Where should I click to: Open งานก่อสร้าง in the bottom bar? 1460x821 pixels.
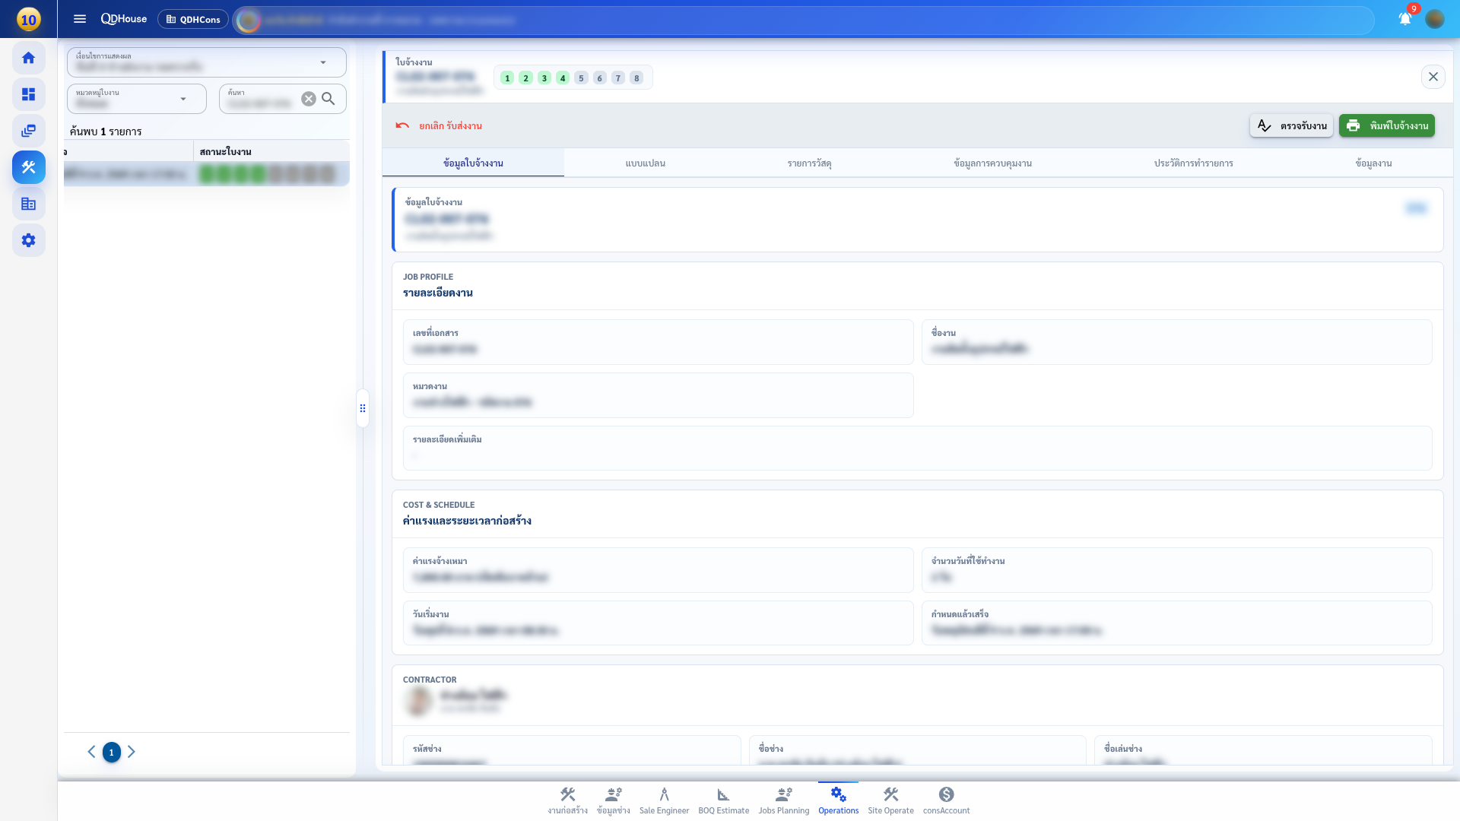pyautogui.click(x=568, y=801)
